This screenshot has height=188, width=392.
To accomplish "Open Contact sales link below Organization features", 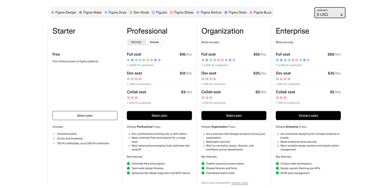I will pos(240,183).
